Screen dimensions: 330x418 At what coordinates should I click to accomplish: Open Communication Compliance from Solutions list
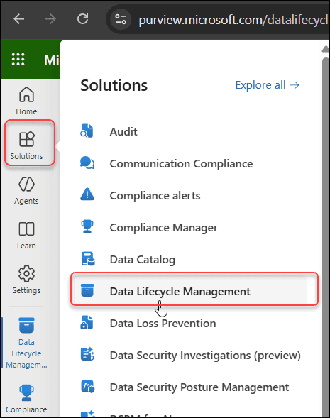click(x=181, y=164)
